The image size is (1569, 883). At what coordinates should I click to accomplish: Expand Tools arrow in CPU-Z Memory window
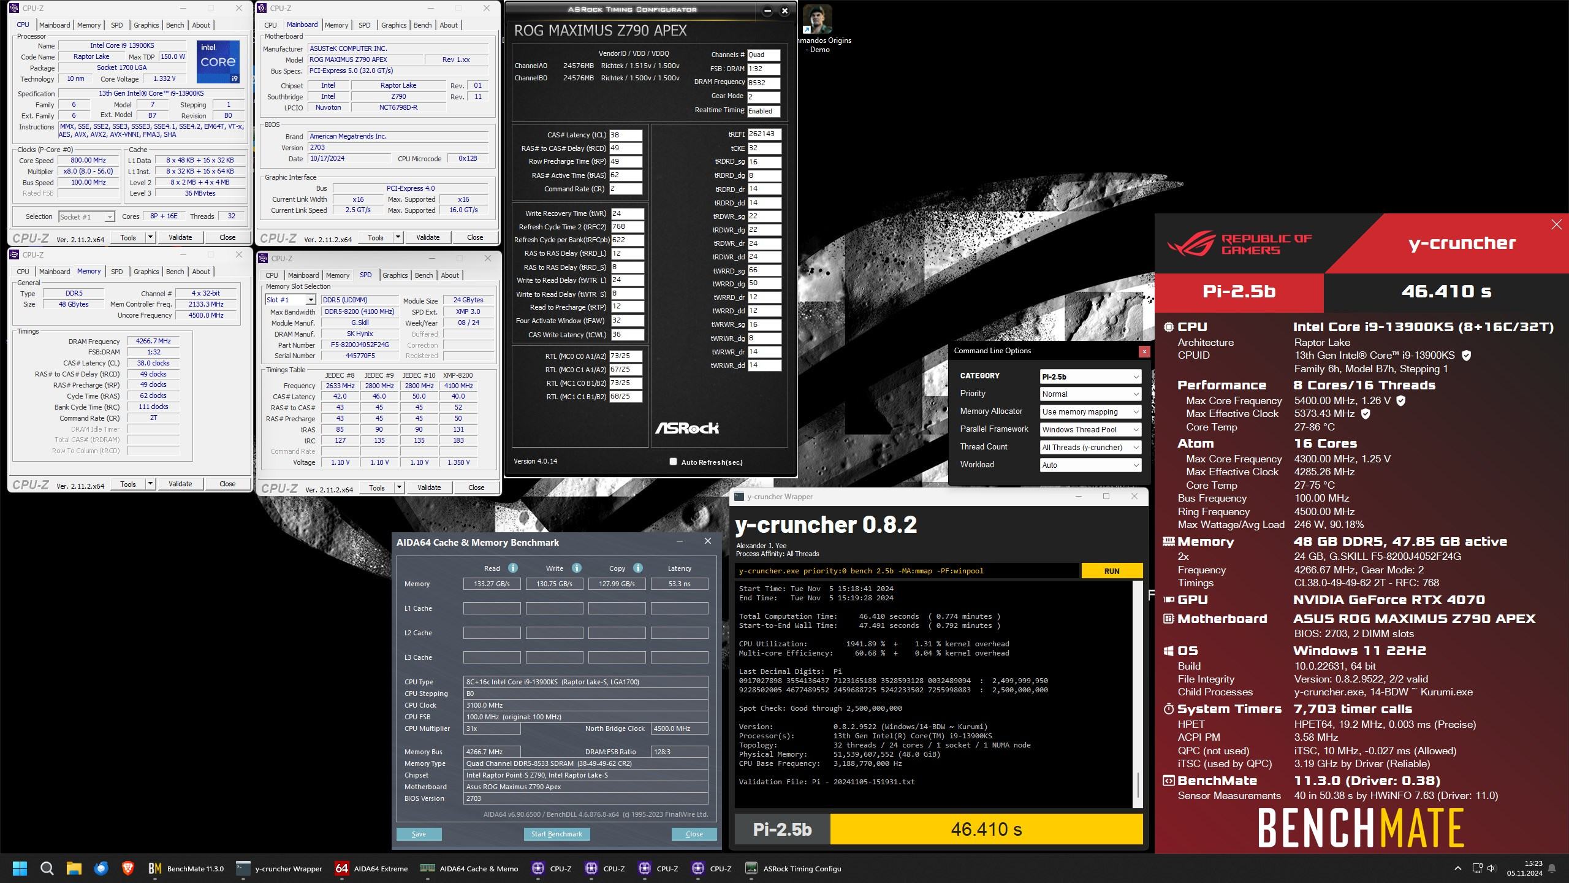tap(150, 484)
